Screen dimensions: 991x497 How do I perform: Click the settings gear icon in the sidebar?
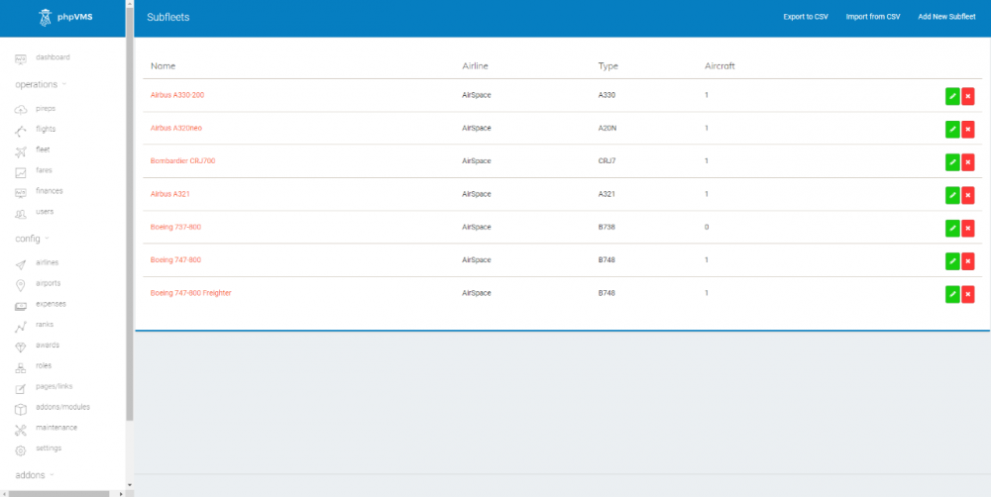pos(21,449)
